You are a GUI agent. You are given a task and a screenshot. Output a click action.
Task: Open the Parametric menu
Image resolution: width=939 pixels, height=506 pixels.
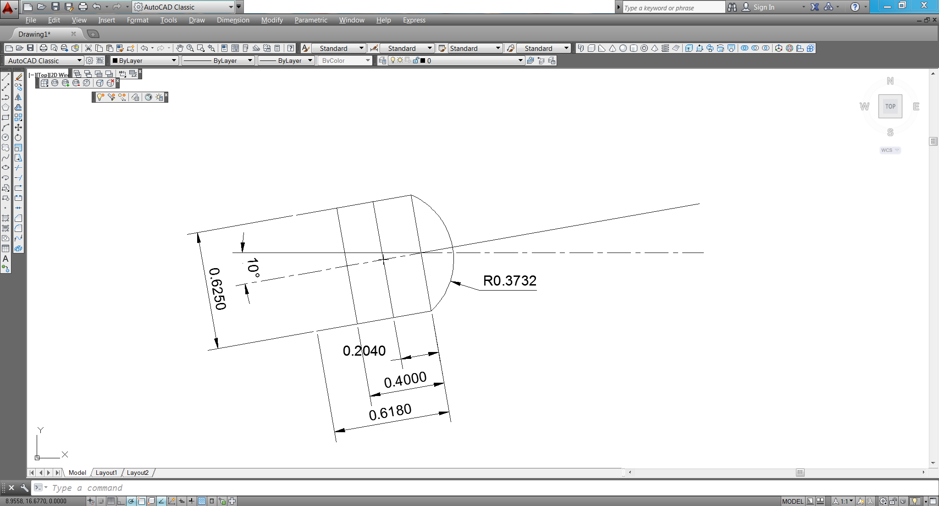pyautogui.click(x=311, y=20)
